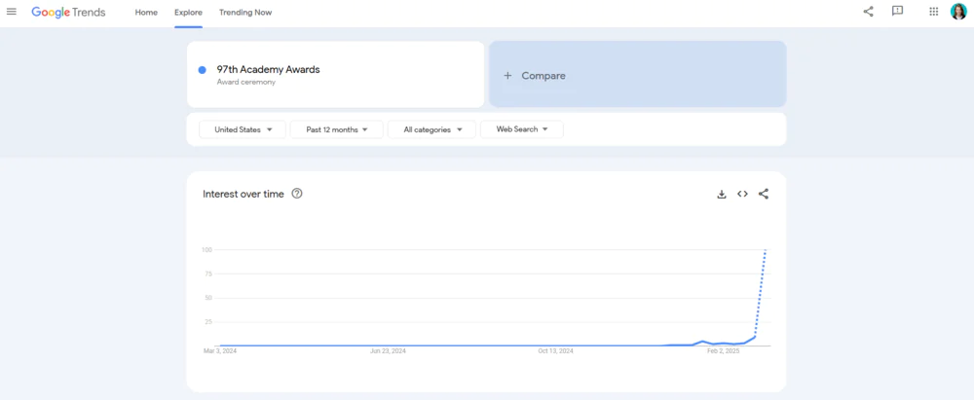The height and width of the screenshot is (400, 974).
Task: Click the plus icon beside Compare
Action: tap(507, 76)
